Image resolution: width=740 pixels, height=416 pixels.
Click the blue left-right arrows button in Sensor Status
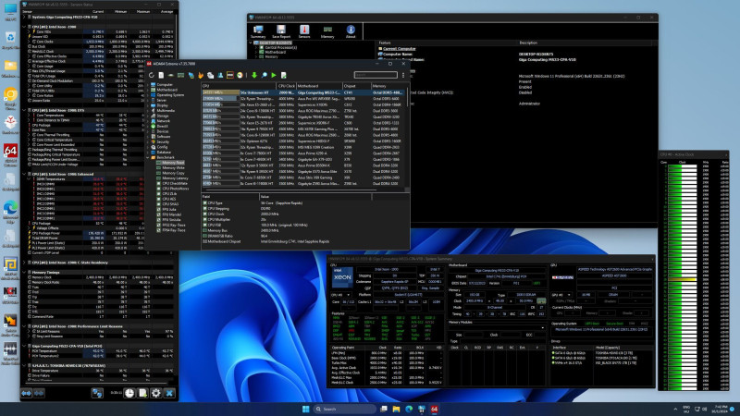(x=26, y=393)
